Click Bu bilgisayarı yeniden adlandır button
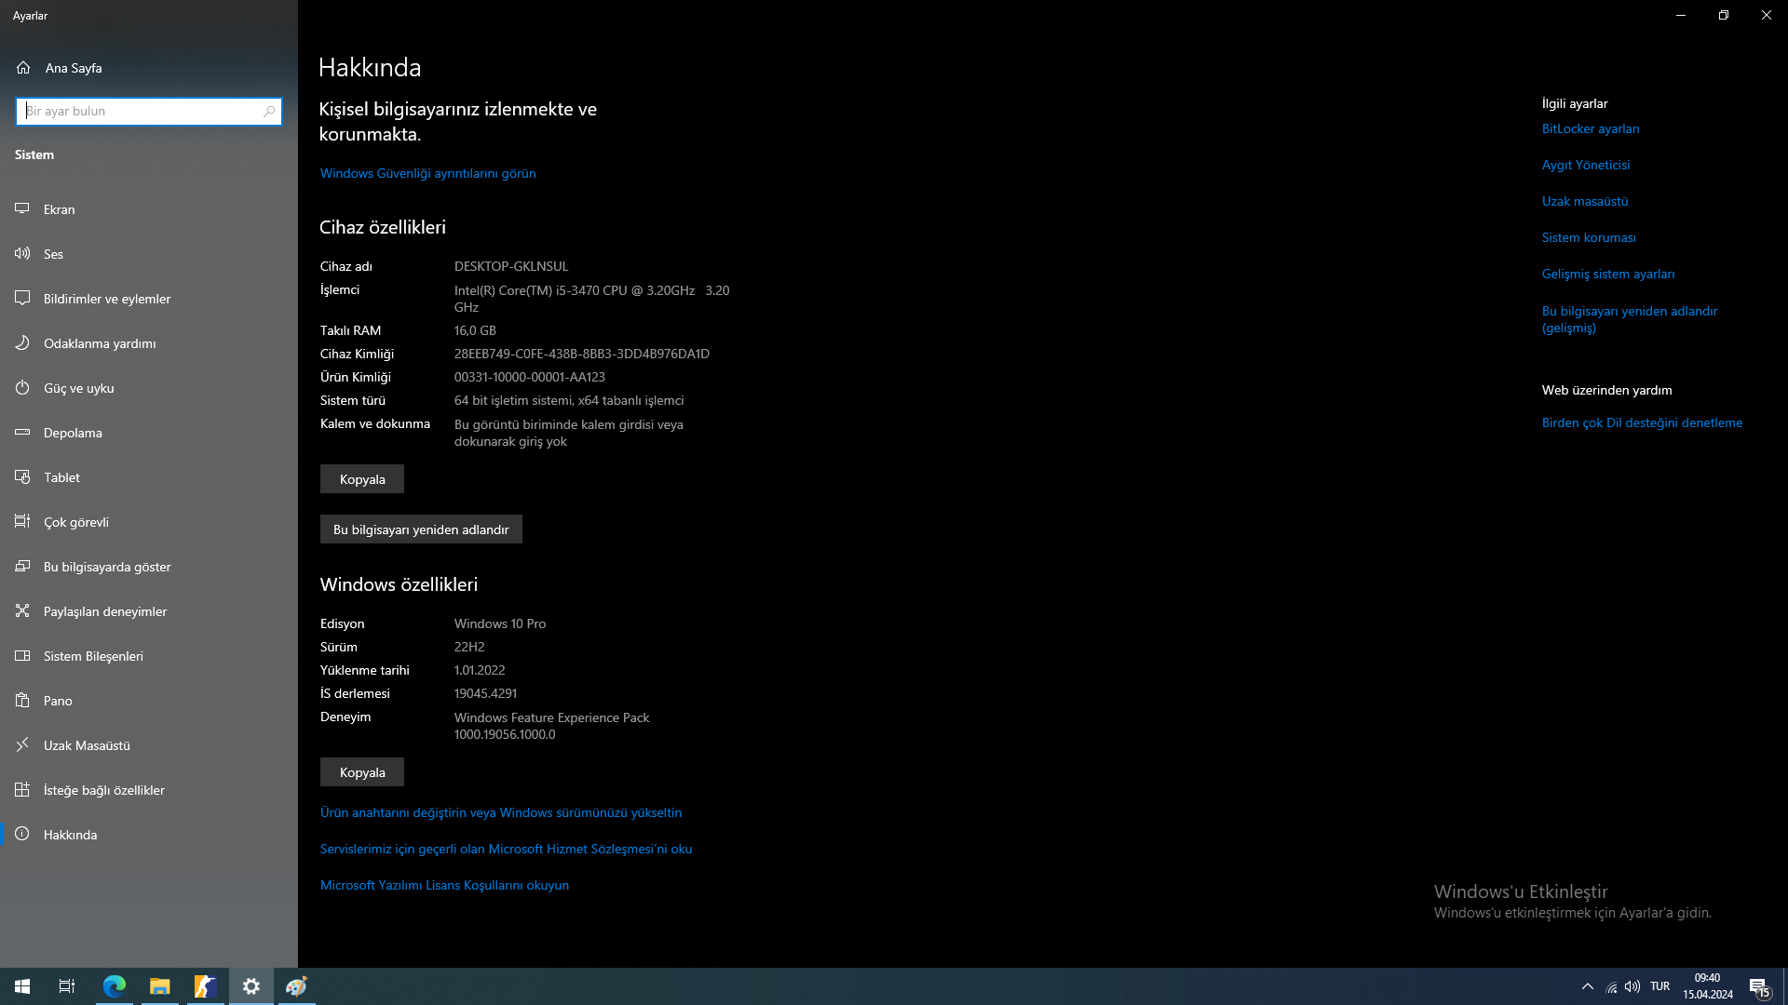 pyautogui.click(x=421, y=529)
